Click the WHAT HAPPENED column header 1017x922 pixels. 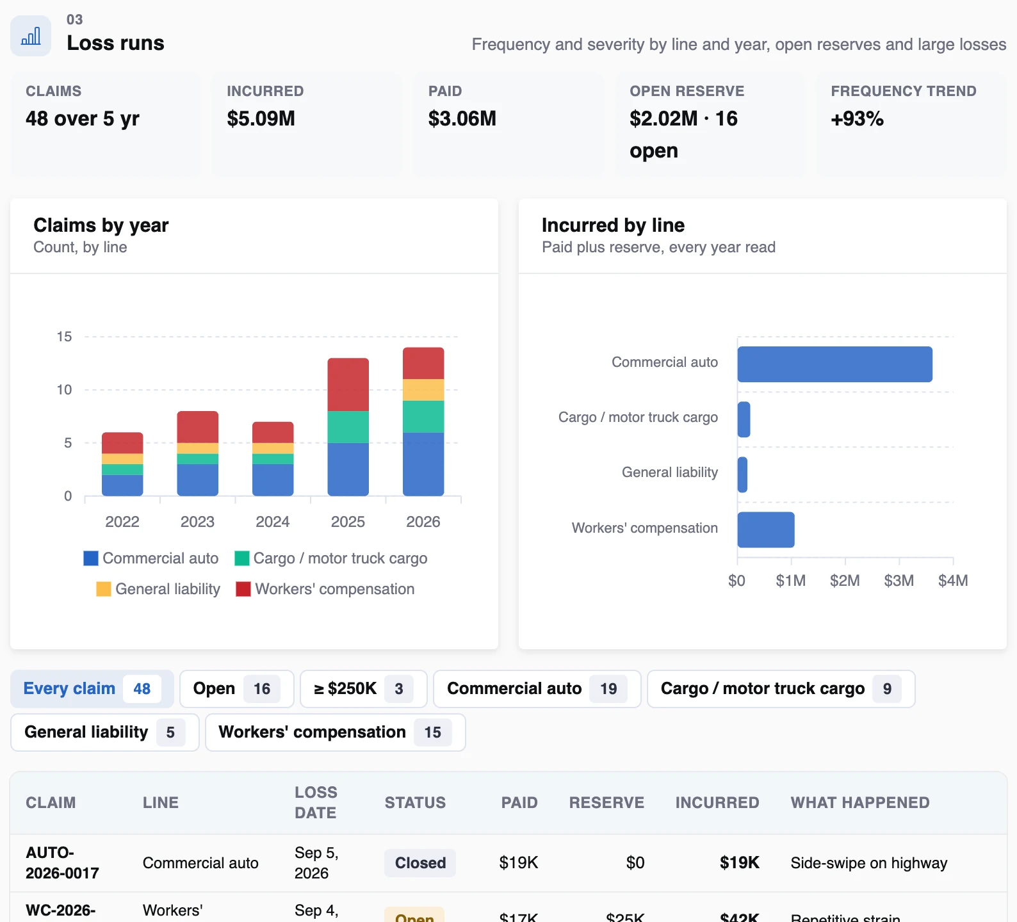click(x=860, y=803)
